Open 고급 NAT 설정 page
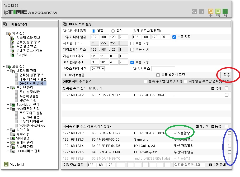240x177 pixels. coord(30,117)
